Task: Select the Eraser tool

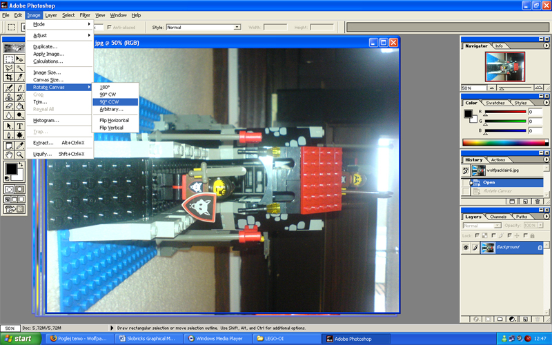Action: [x=9, y=106]
